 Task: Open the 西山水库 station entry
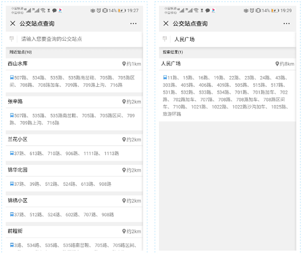coord(18,64)
